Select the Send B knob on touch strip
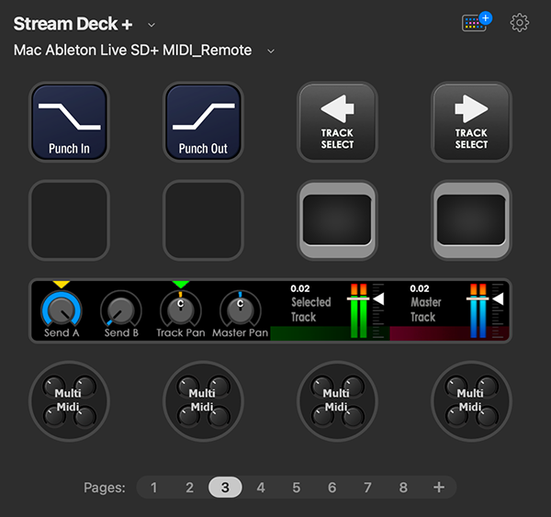This screenshot has height=517, width=551. click(x=121, y=311)
